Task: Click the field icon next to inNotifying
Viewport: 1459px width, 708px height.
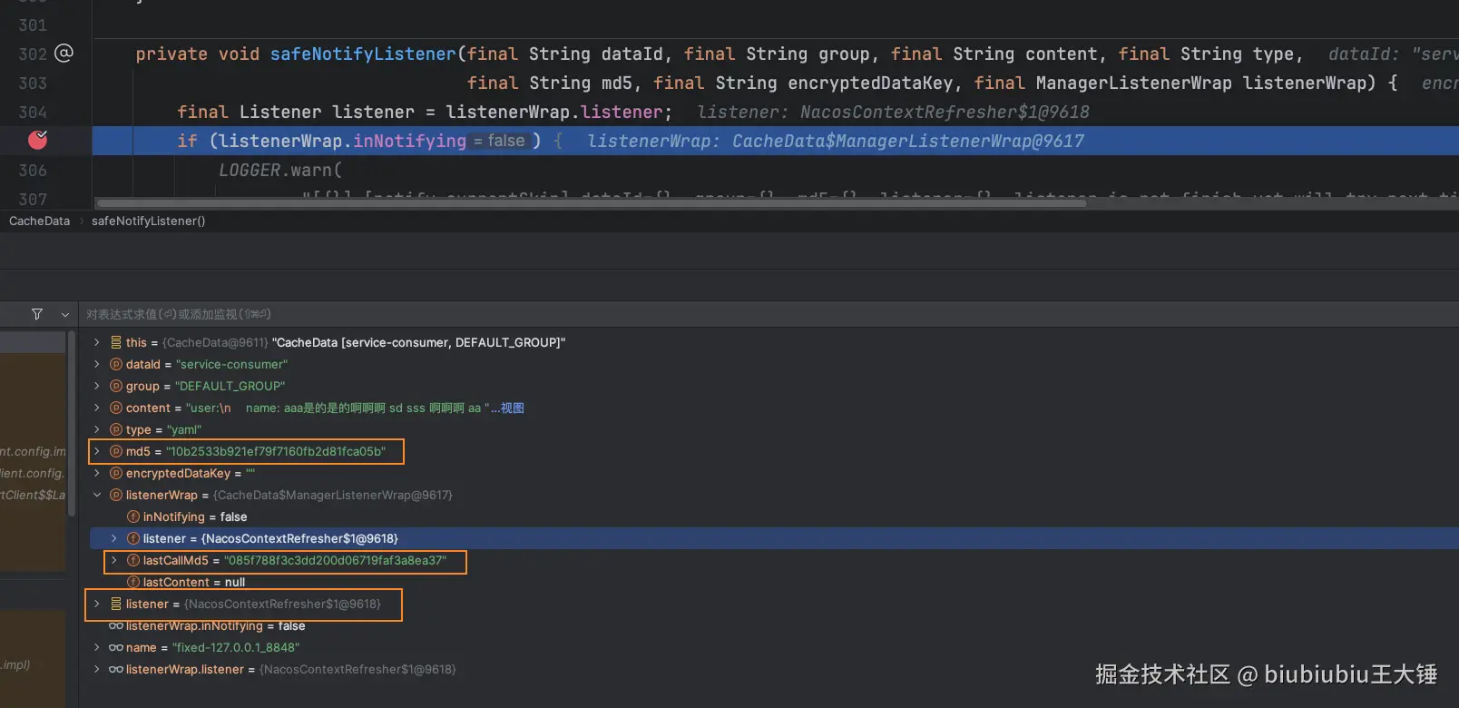Action: point(133,516)
